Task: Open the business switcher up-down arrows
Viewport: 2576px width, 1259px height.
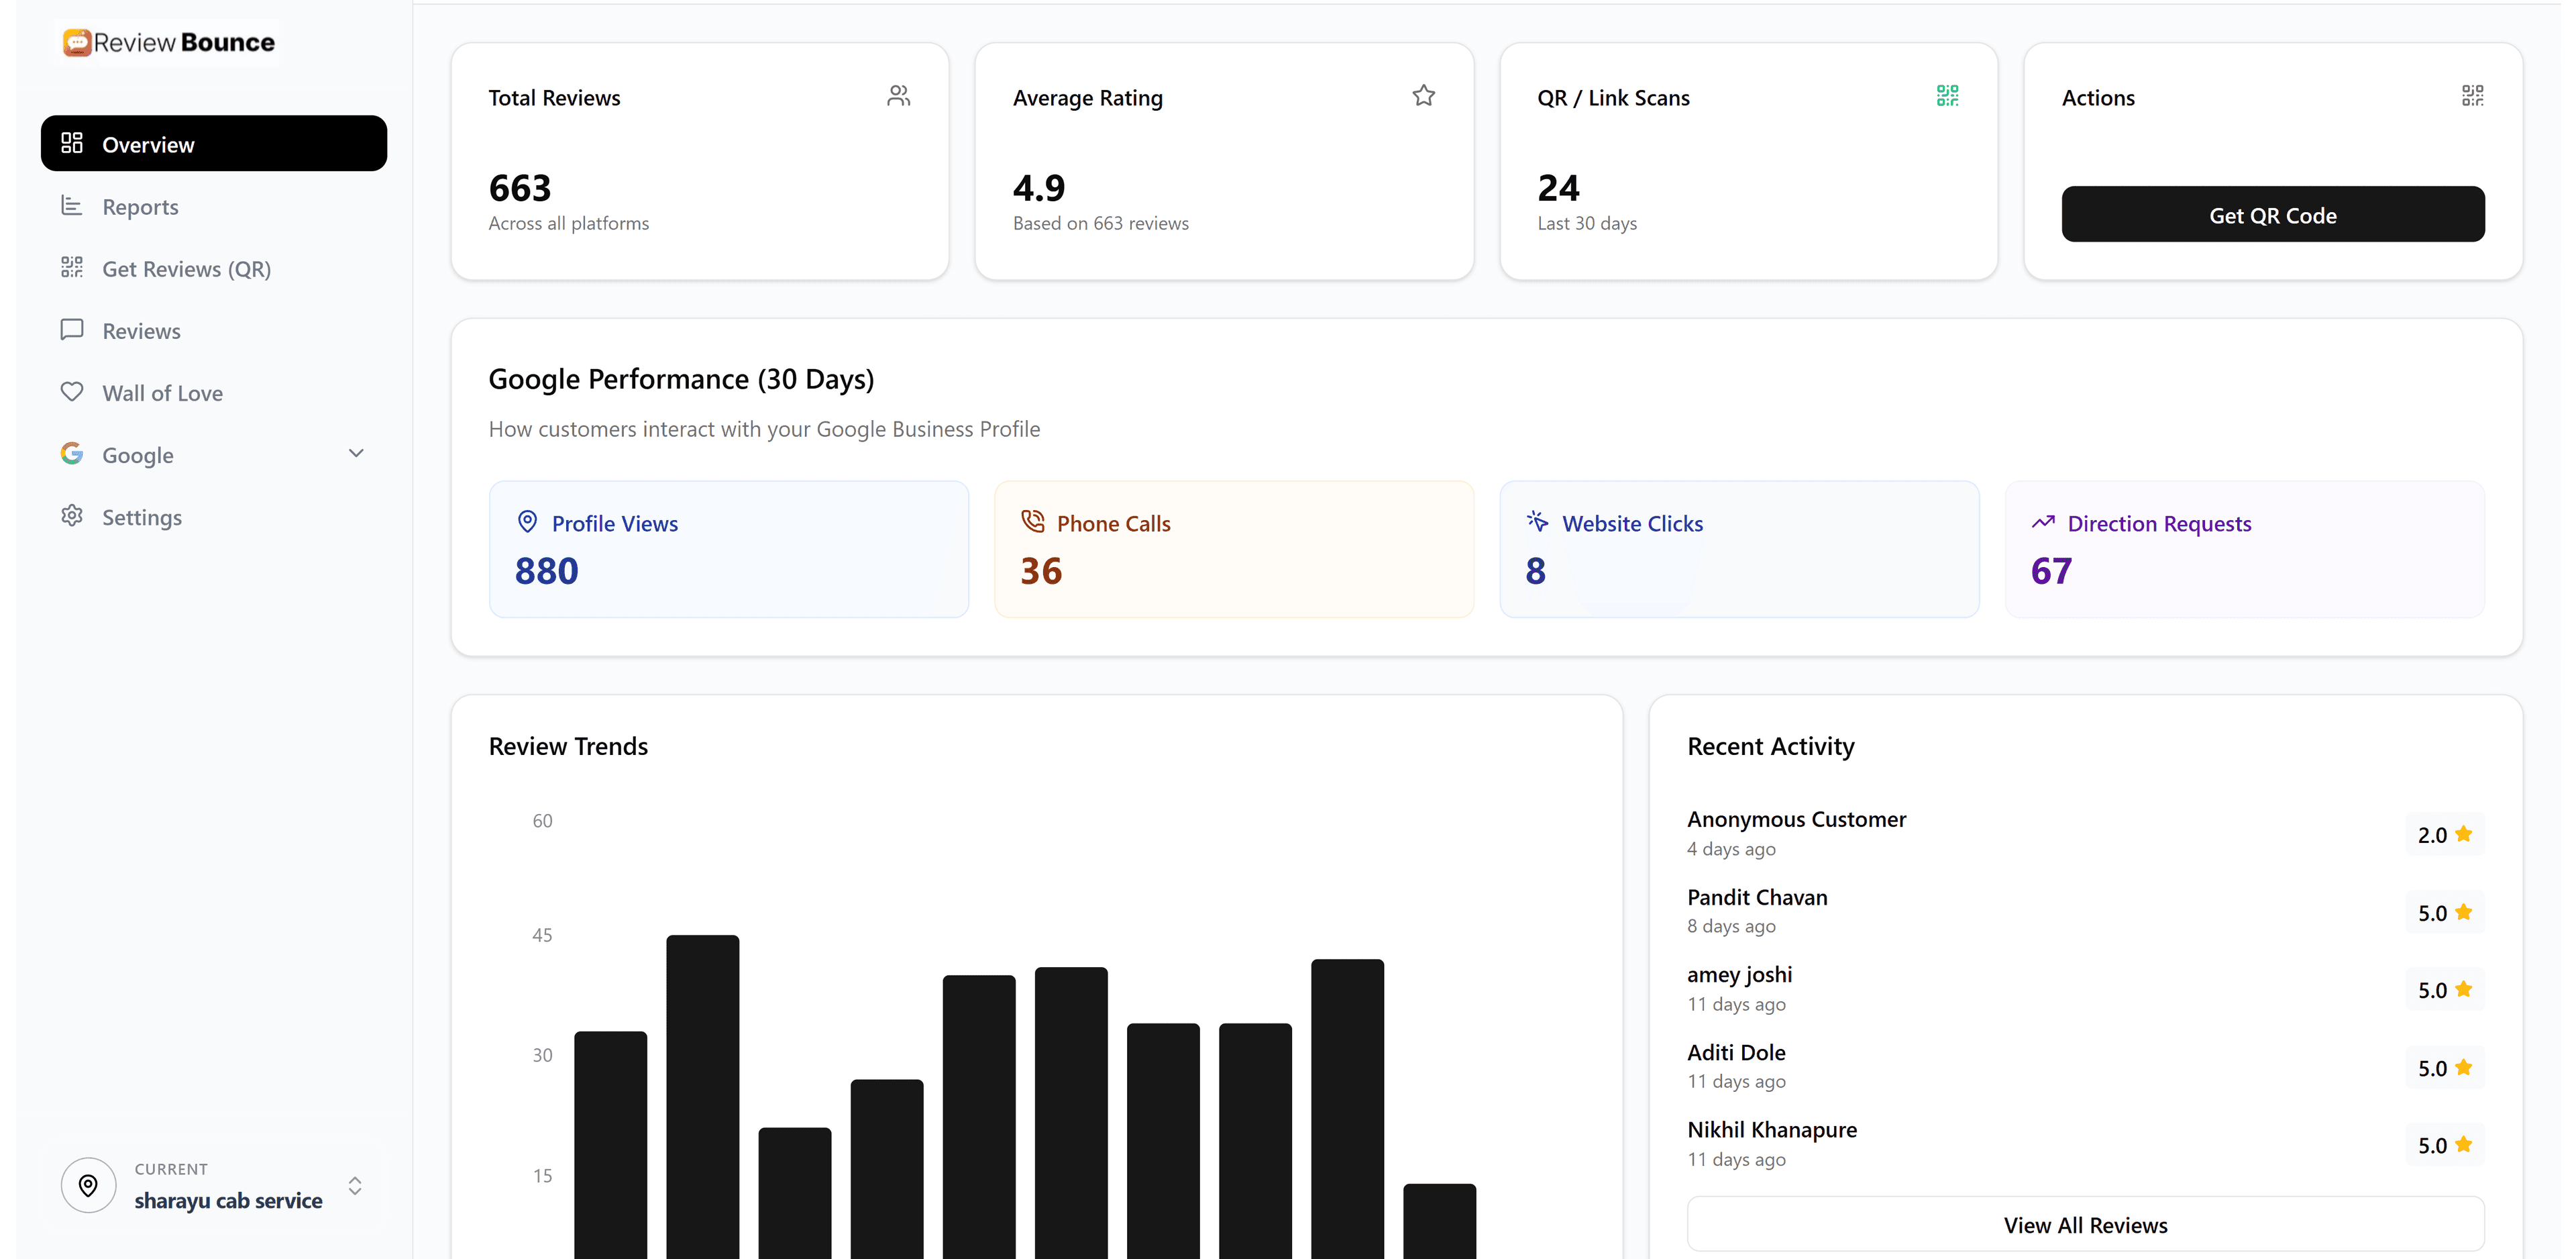Action: click(355, 1186)
